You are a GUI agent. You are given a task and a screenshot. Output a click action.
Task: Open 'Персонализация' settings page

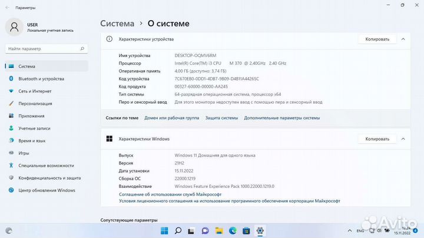point(47,104)
